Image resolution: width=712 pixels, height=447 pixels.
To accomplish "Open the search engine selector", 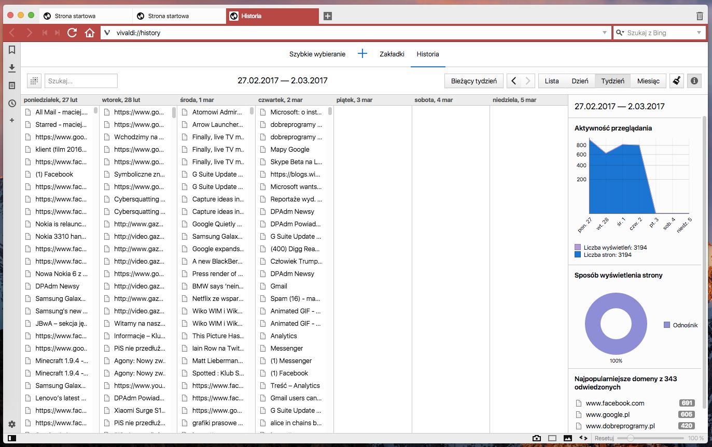I will pos(620,33).
